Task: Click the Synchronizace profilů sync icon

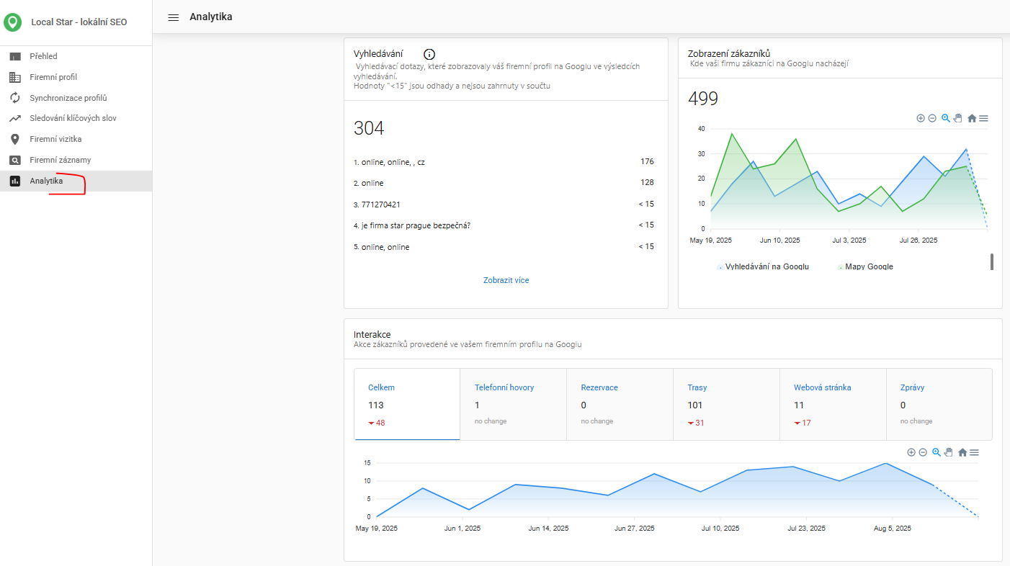Action: click(x=15, y=98)
